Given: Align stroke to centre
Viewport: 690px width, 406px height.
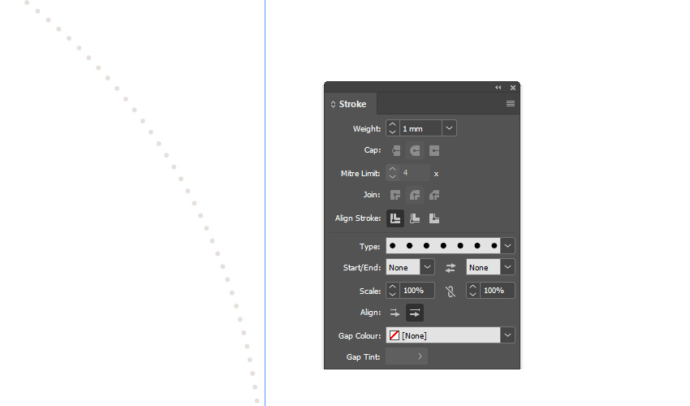Looking at the screenshot, I should click(395, 218).
